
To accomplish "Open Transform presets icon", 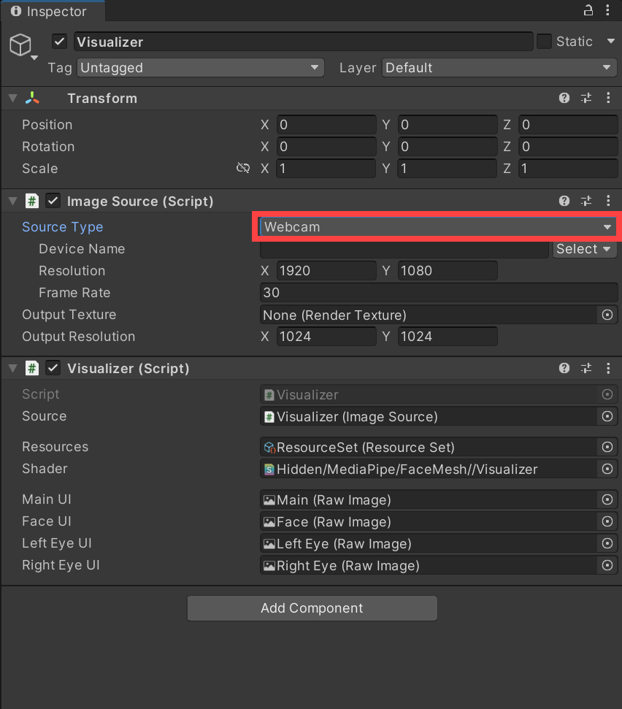I will click(x=586, y=98).
